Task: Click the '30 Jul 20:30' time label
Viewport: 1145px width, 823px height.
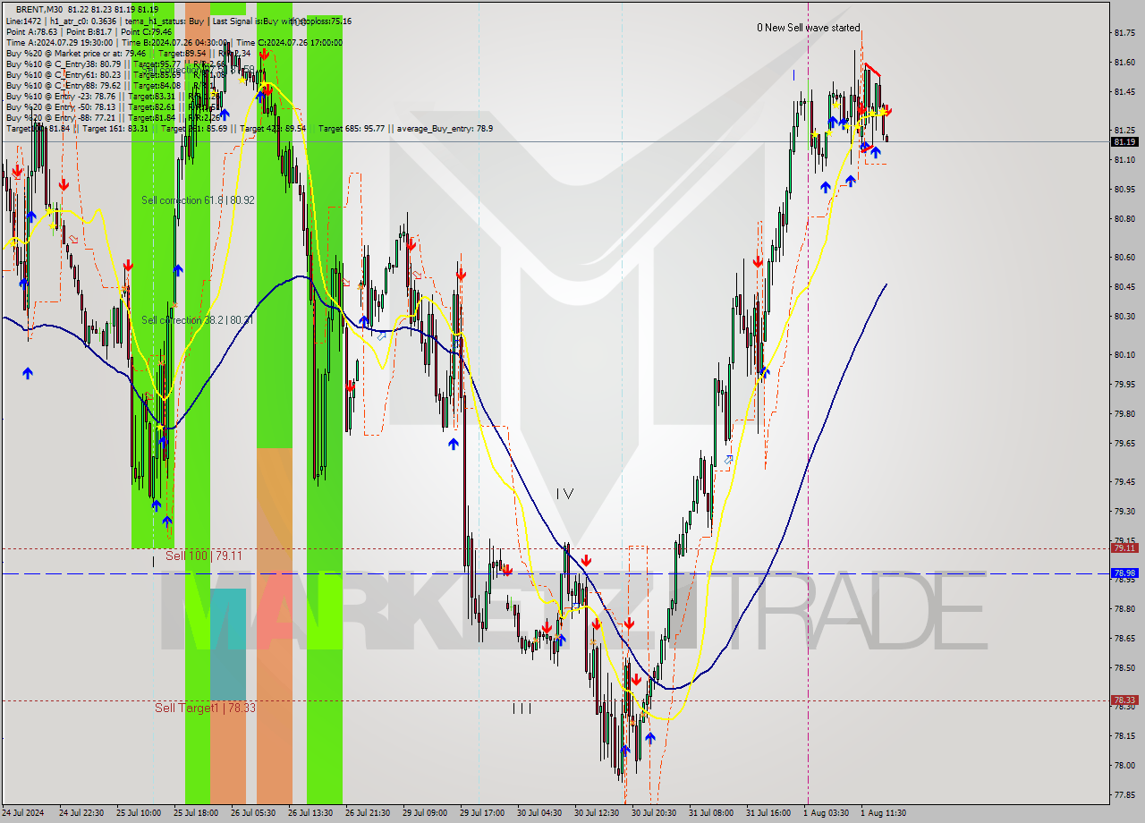Action: (x=654, y=813)
